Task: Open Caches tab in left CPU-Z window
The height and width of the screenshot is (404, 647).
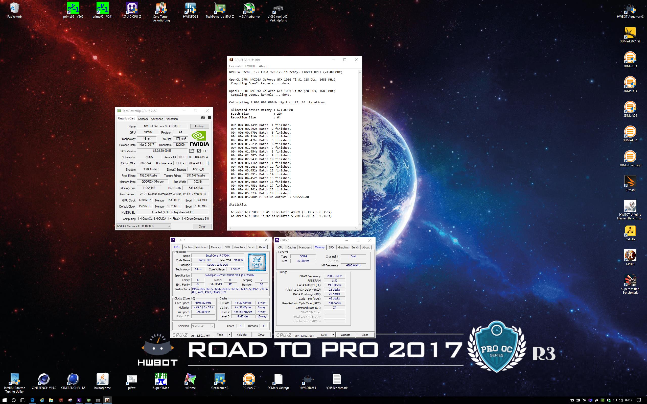Action: click(x=188, y=247)
